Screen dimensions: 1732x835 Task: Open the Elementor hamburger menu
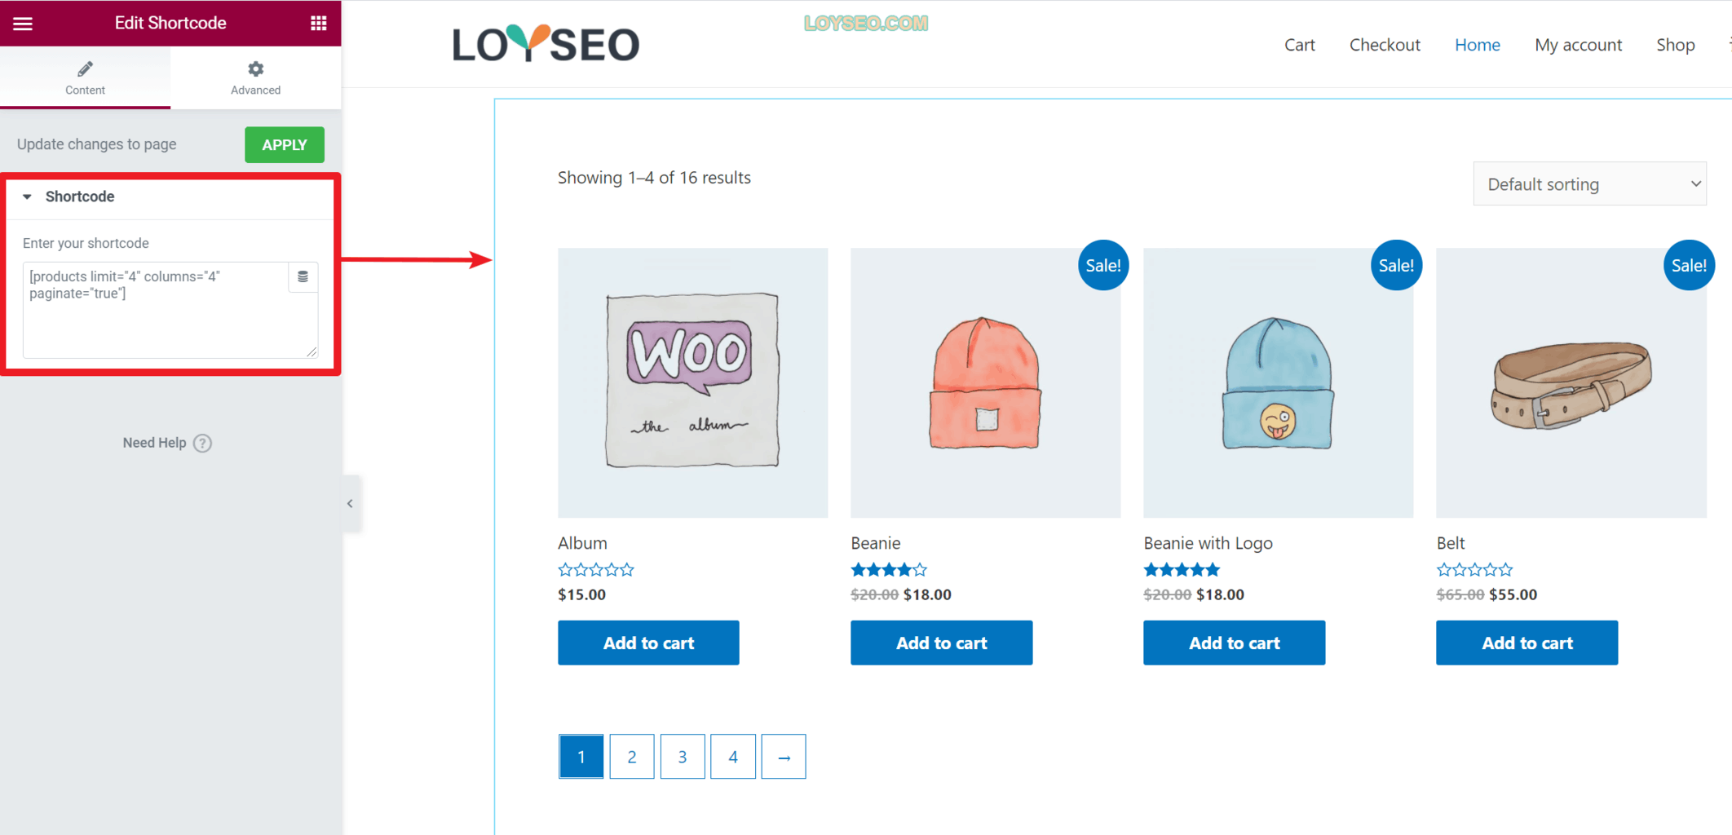[x=23, y=23]
